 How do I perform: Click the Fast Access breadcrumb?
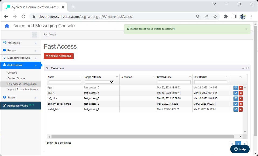point(50,35)
